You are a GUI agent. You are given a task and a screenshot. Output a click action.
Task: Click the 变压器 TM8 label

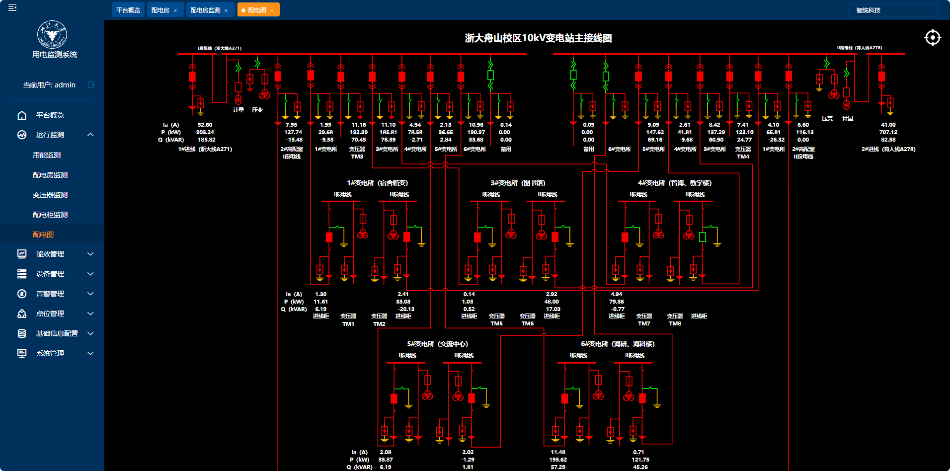click(x=675, y=320)
